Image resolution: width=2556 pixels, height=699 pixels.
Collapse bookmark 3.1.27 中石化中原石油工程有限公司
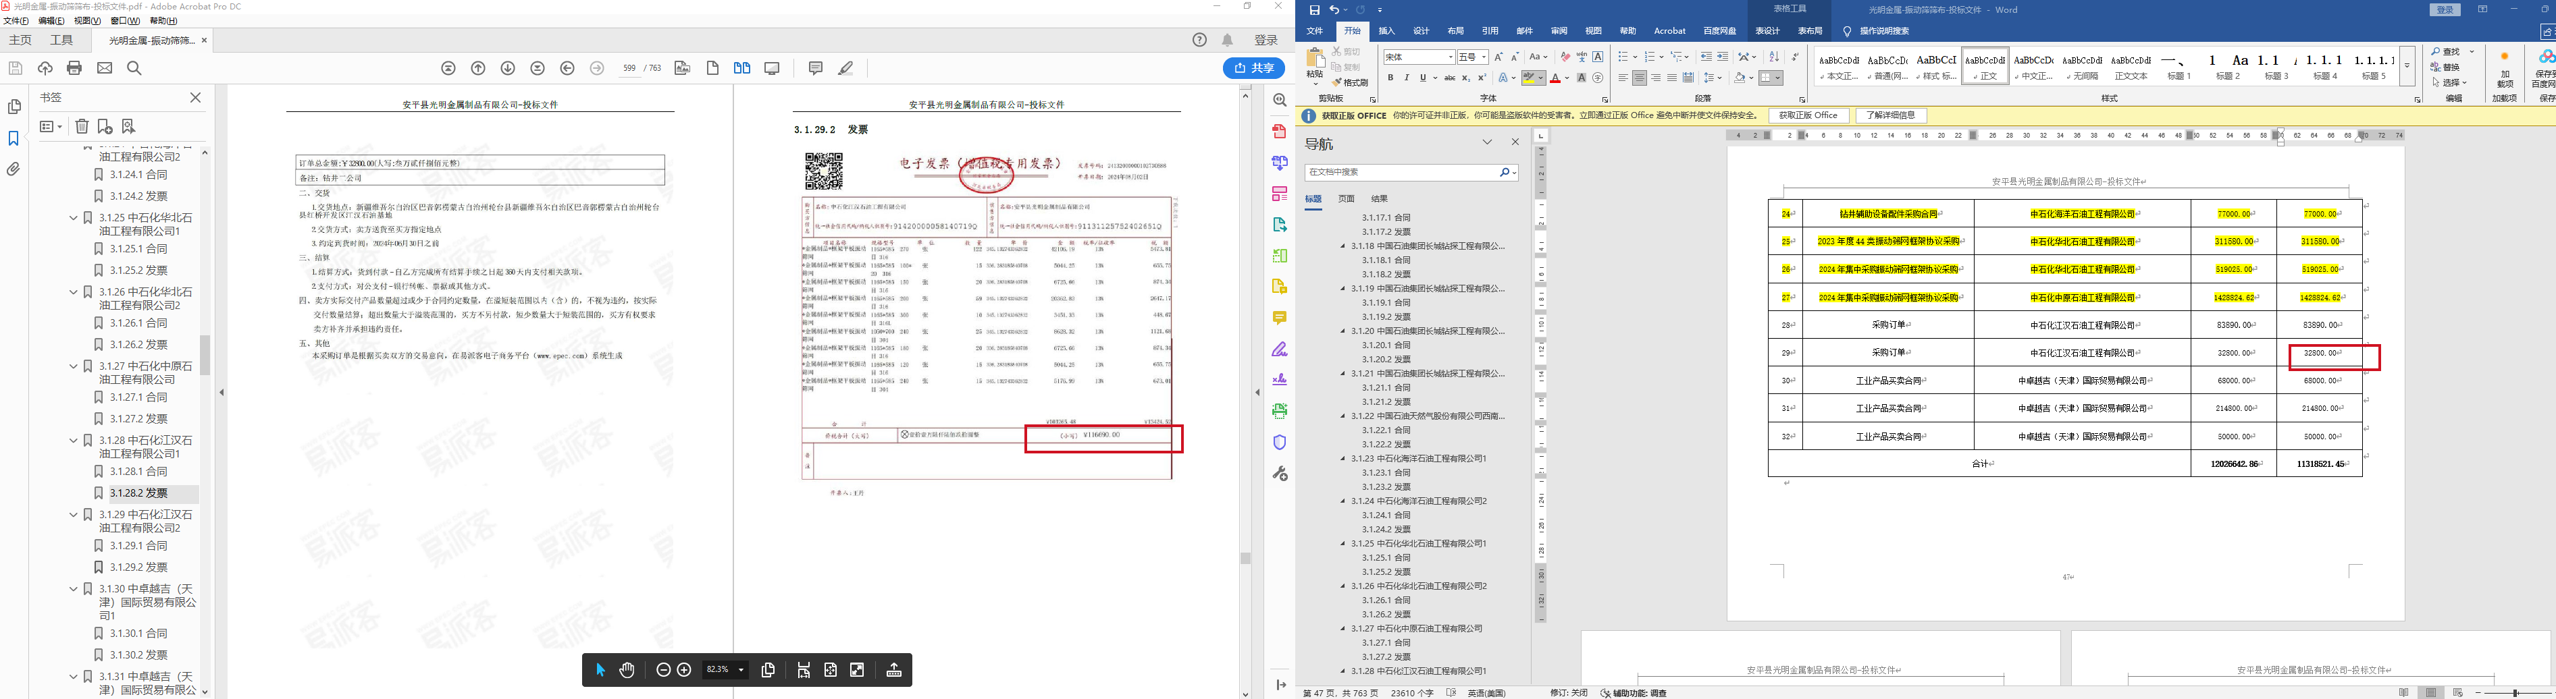[x=74, y=367]
